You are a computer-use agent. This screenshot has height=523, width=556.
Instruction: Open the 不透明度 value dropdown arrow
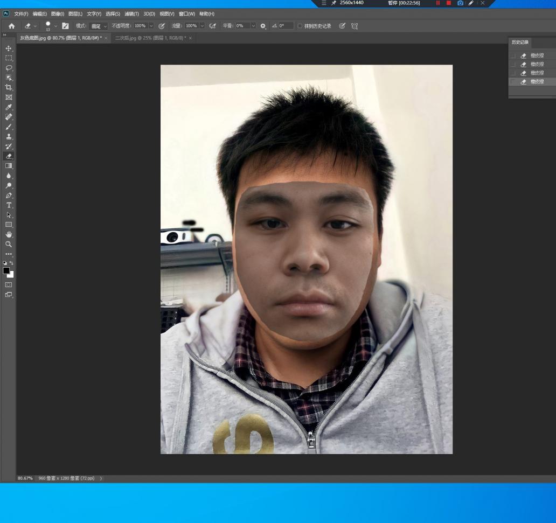(x=151, y=25)
